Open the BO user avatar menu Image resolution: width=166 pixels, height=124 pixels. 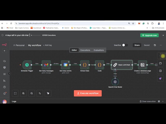pos(4,102)
